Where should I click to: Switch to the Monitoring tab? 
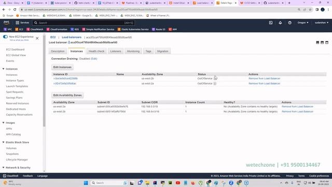click(133, 51)
